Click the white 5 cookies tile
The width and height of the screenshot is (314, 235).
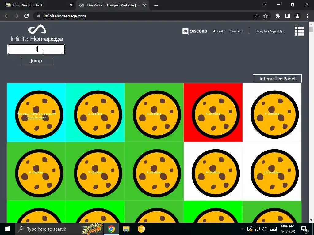click(272, 113)
